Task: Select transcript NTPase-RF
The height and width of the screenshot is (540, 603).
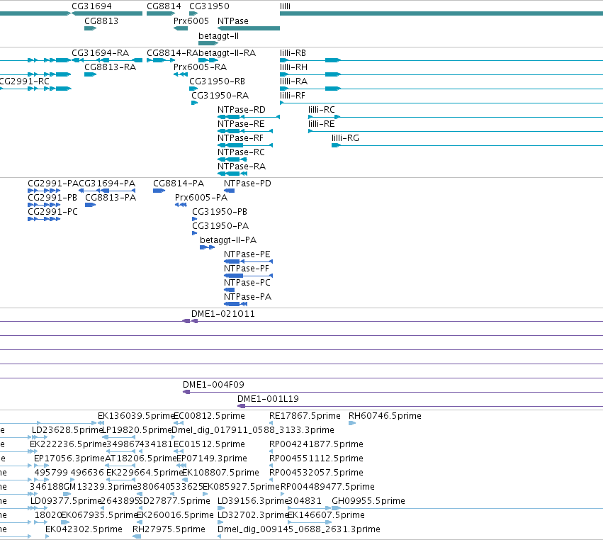Action: tap(241, 138)
